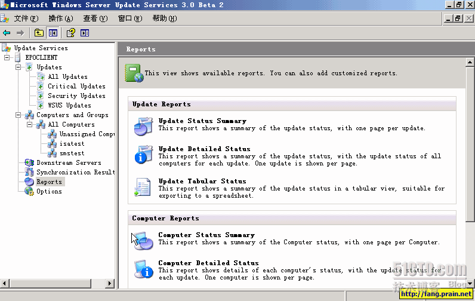Click the All Updates icon in tree

41,76
